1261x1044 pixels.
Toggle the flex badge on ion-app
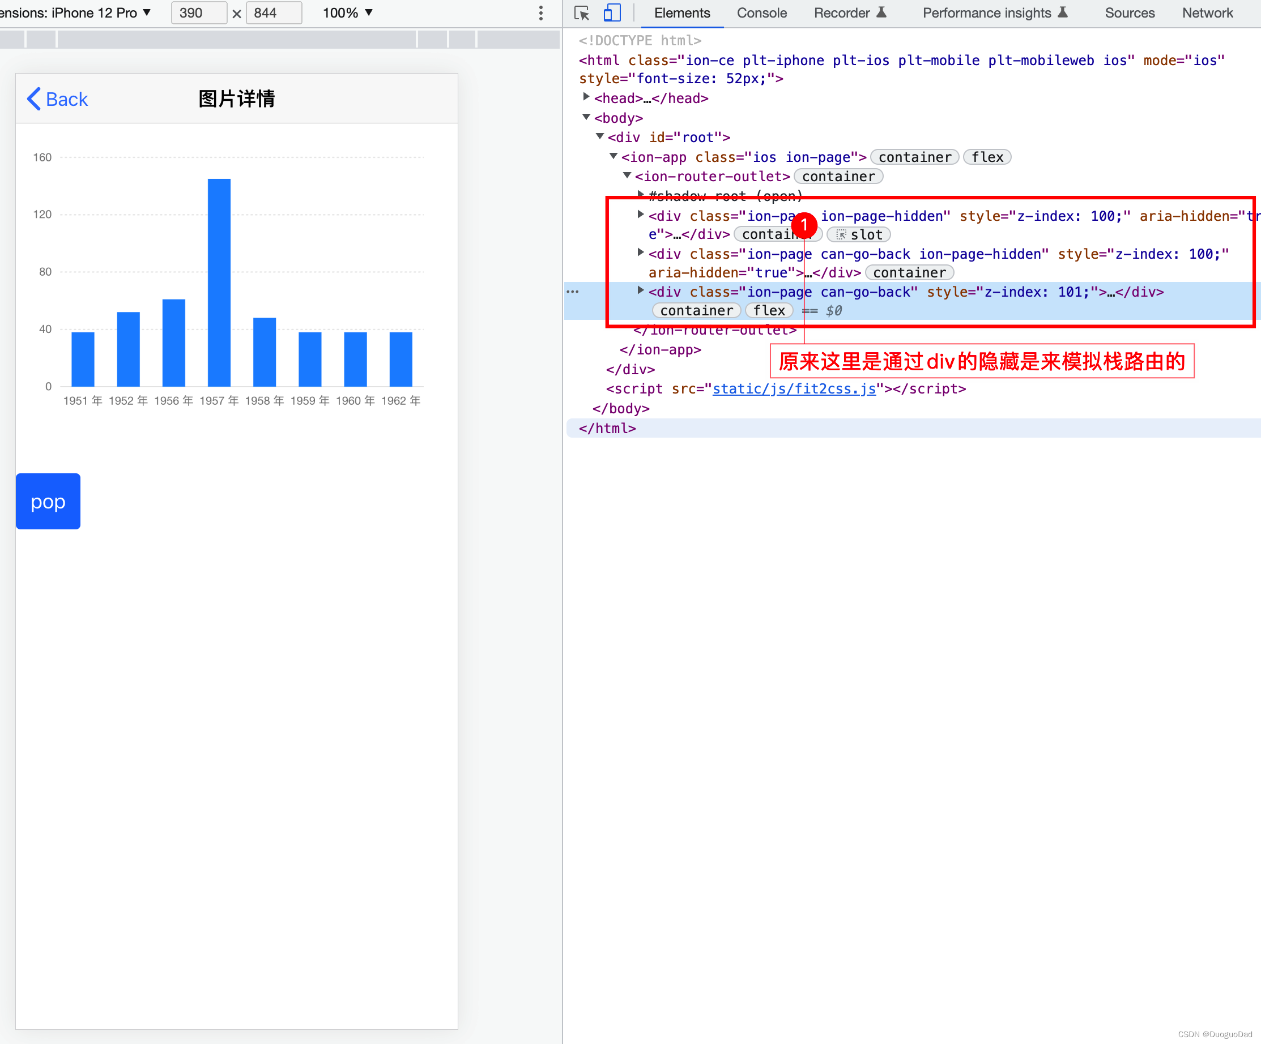point(987,157)
